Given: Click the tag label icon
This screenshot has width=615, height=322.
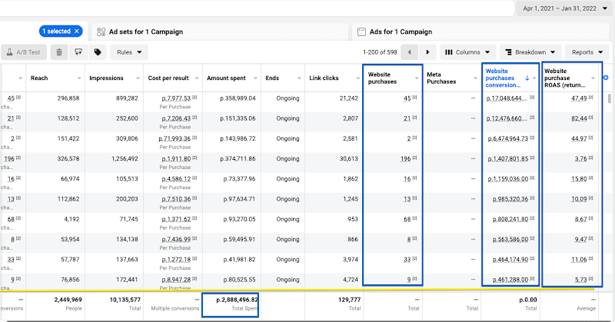Looking at the screenshot, I should pyautogui.click(x=98, y=52).
